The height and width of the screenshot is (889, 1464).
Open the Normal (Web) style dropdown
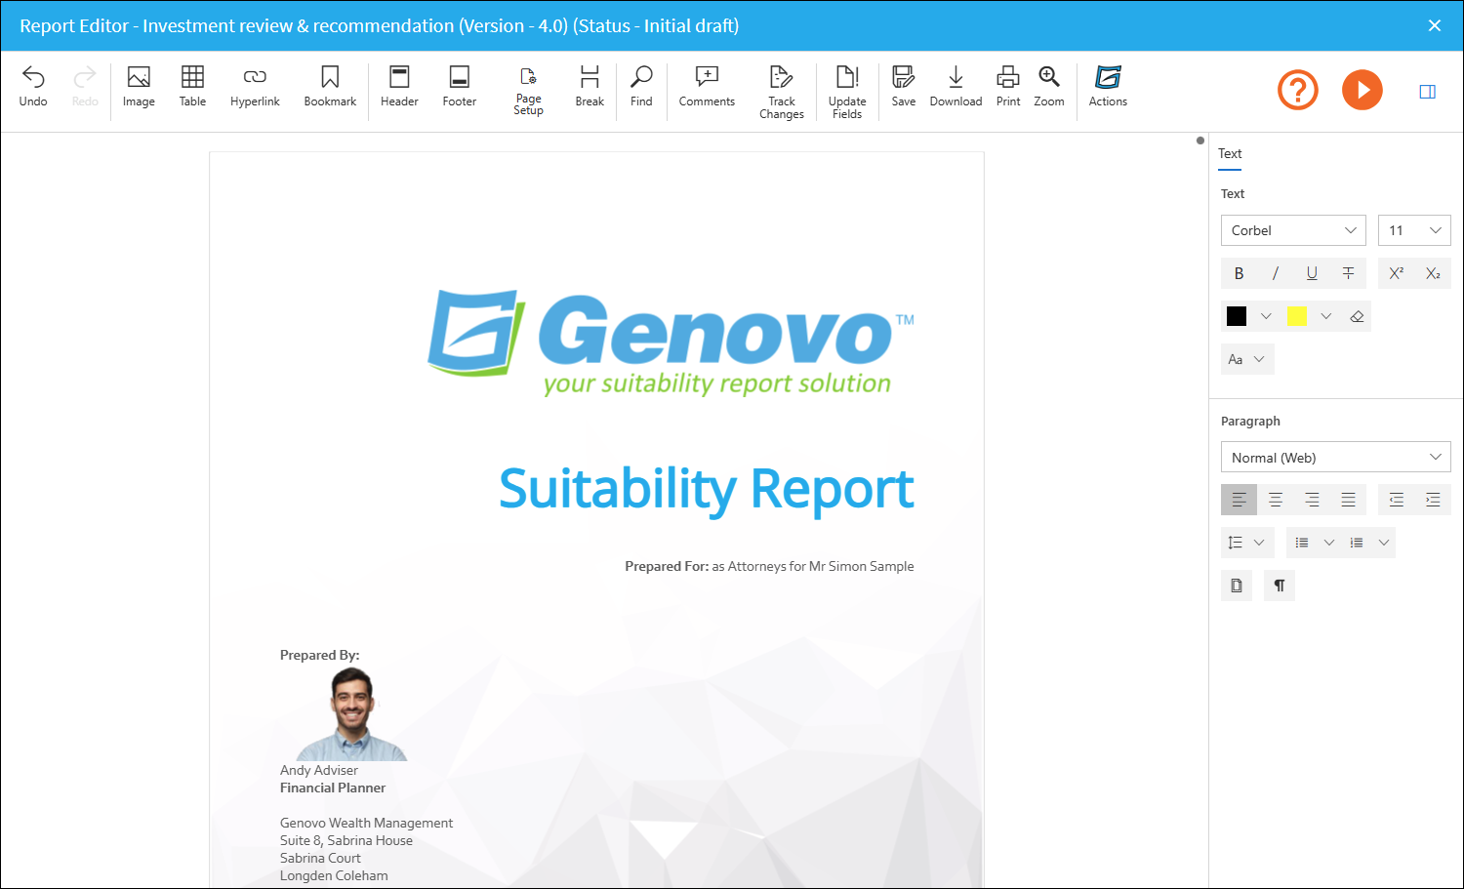coord(1336,458)
